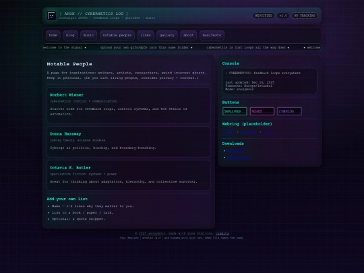
Task: Select the Norbert Wiener card title
Action: (x=67, y=95)
